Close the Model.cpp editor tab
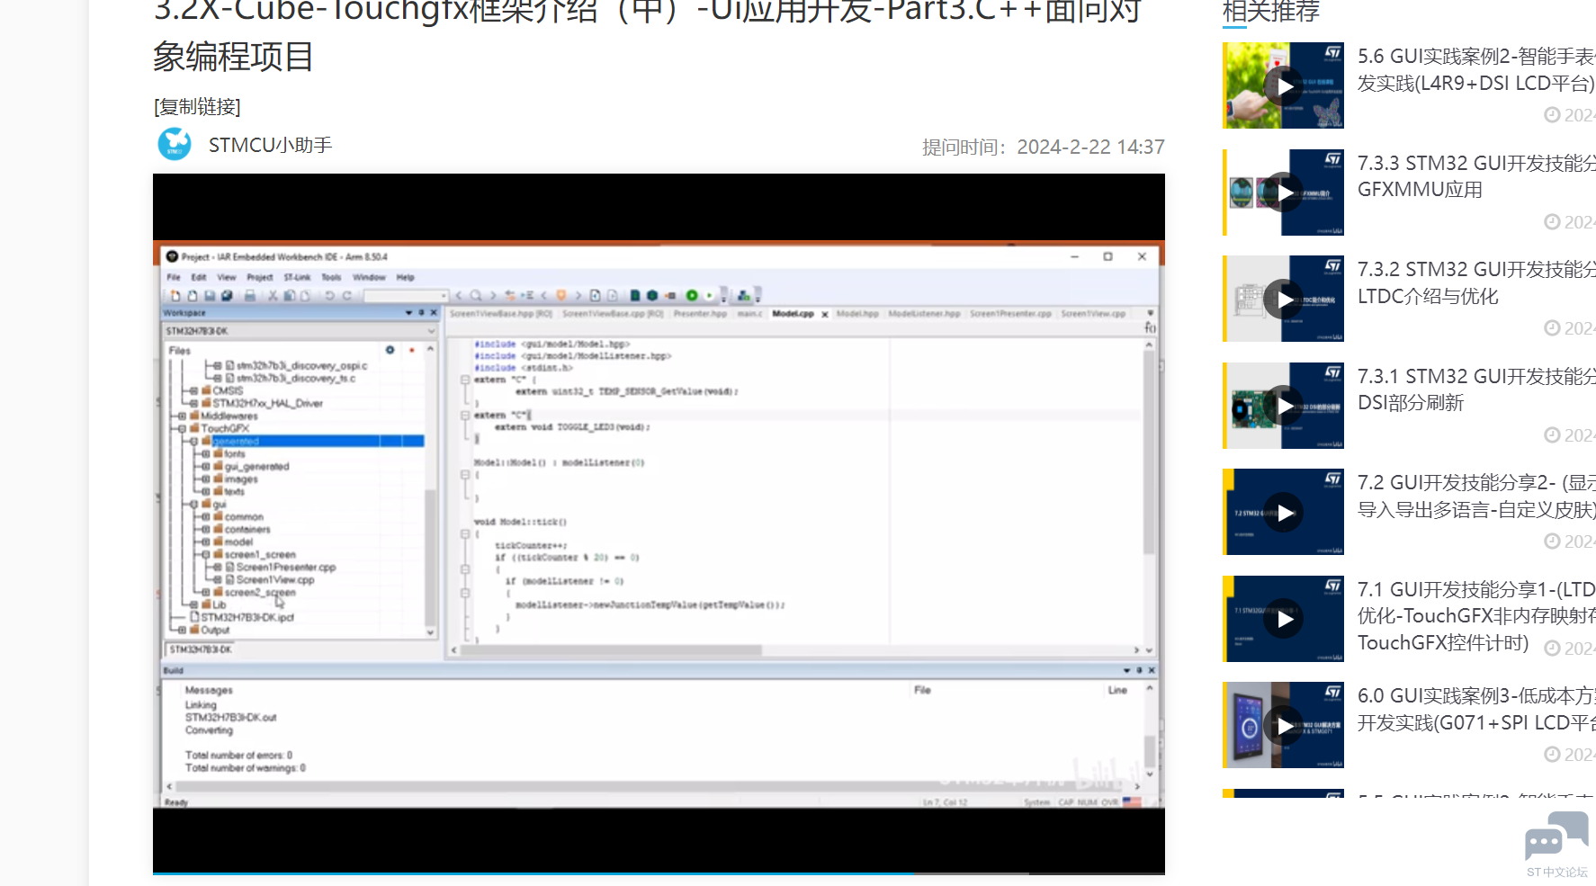 coord(824,315)
